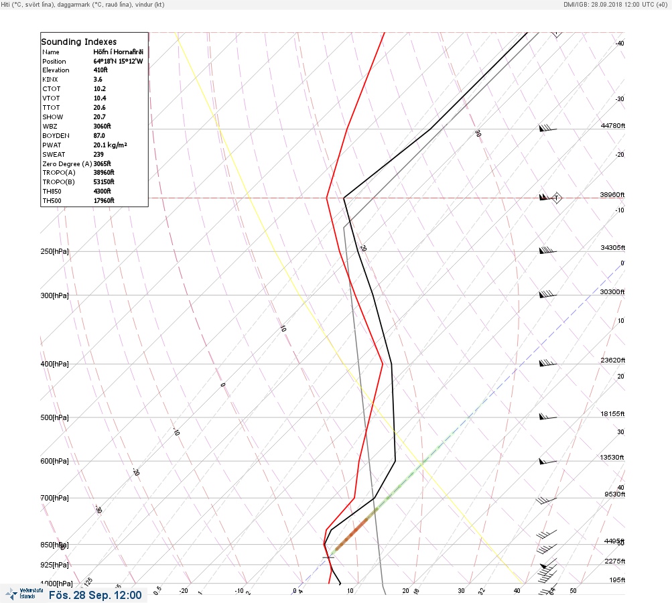The height and width of the screenshot is (603, 672).
Task: Click the 2275ft height label
Action: (x=614, y=561)
